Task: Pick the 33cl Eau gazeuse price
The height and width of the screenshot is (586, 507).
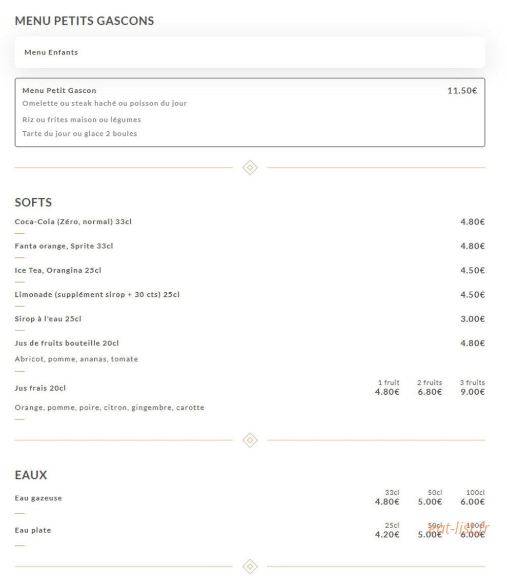Action: pyautogui.click(x=387, y=497)
